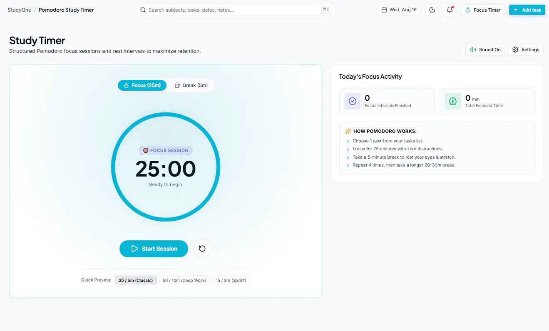Click the checkmark Focus Intervals Finished icon
This screenshot has width=549, height=331.
click(x=353, y=101)
